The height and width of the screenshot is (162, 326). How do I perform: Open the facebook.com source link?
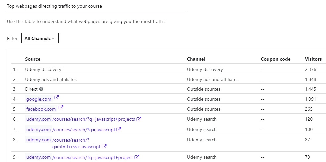[41, 109]
